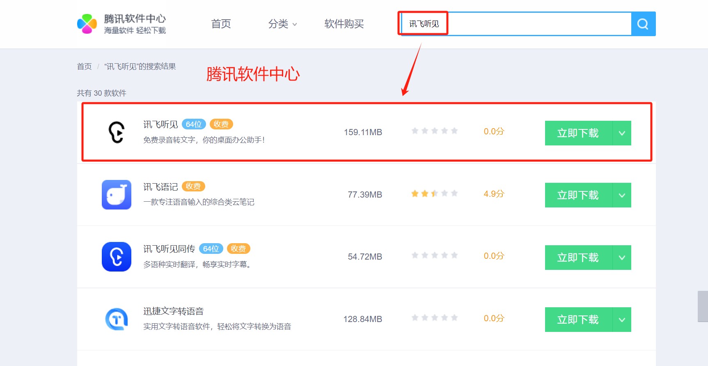Click the Tencent Software Center clover logo
708x366 pixels.
(87, 24)
